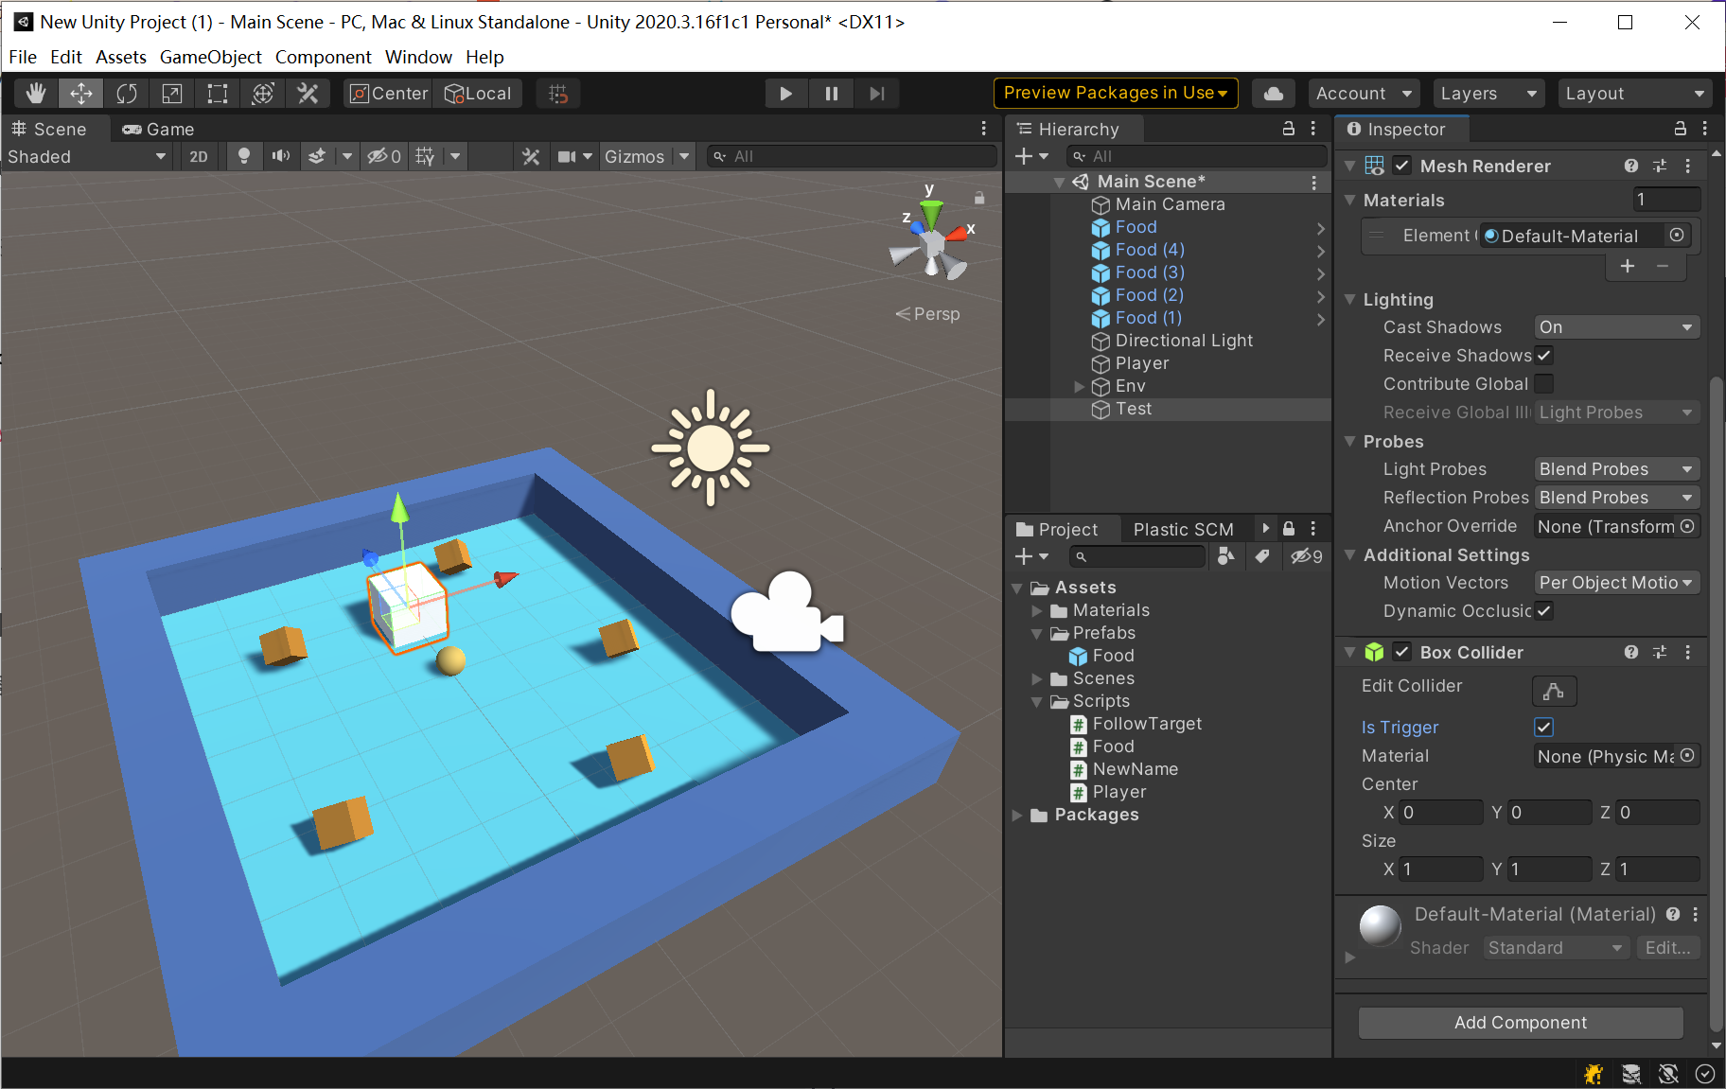Screen dimensions: 1726x1089
Task: Lock the Hierarchy panel
Action: point(1289,129)
